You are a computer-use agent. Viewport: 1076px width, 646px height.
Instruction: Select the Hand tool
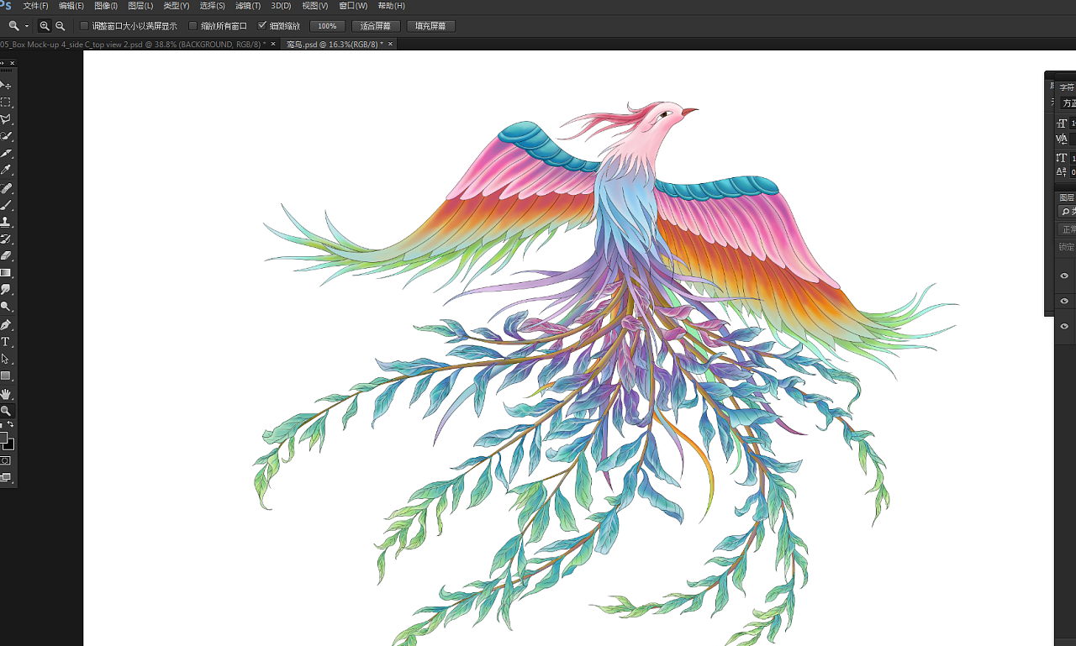pos(6,393)
